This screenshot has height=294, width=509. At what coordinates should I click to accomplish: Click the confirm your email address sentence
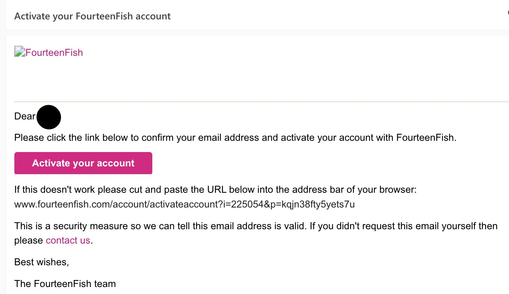pos(235,138)
